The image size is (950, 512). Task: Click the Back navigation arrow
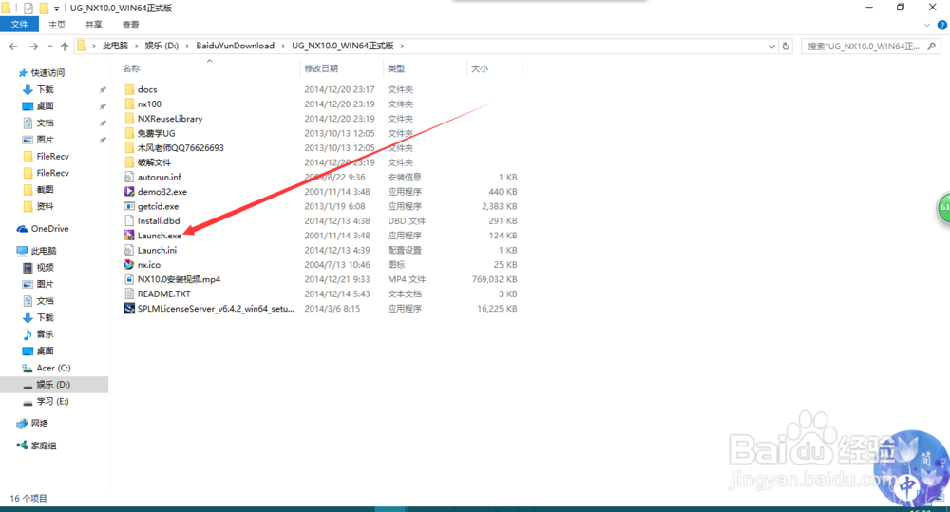13,46
